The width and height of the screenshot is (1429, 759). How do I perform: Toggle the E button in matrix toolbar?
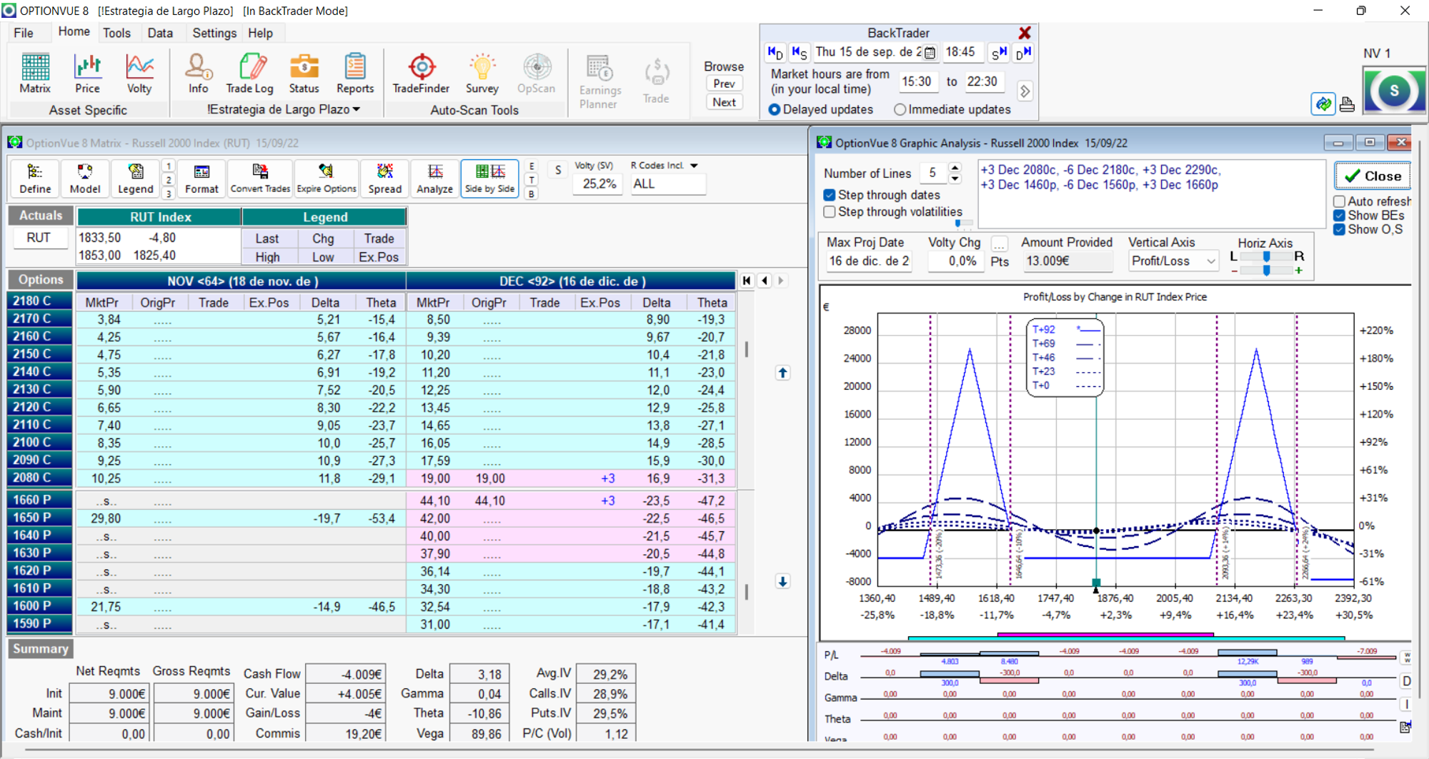click(x=532, y=166)
